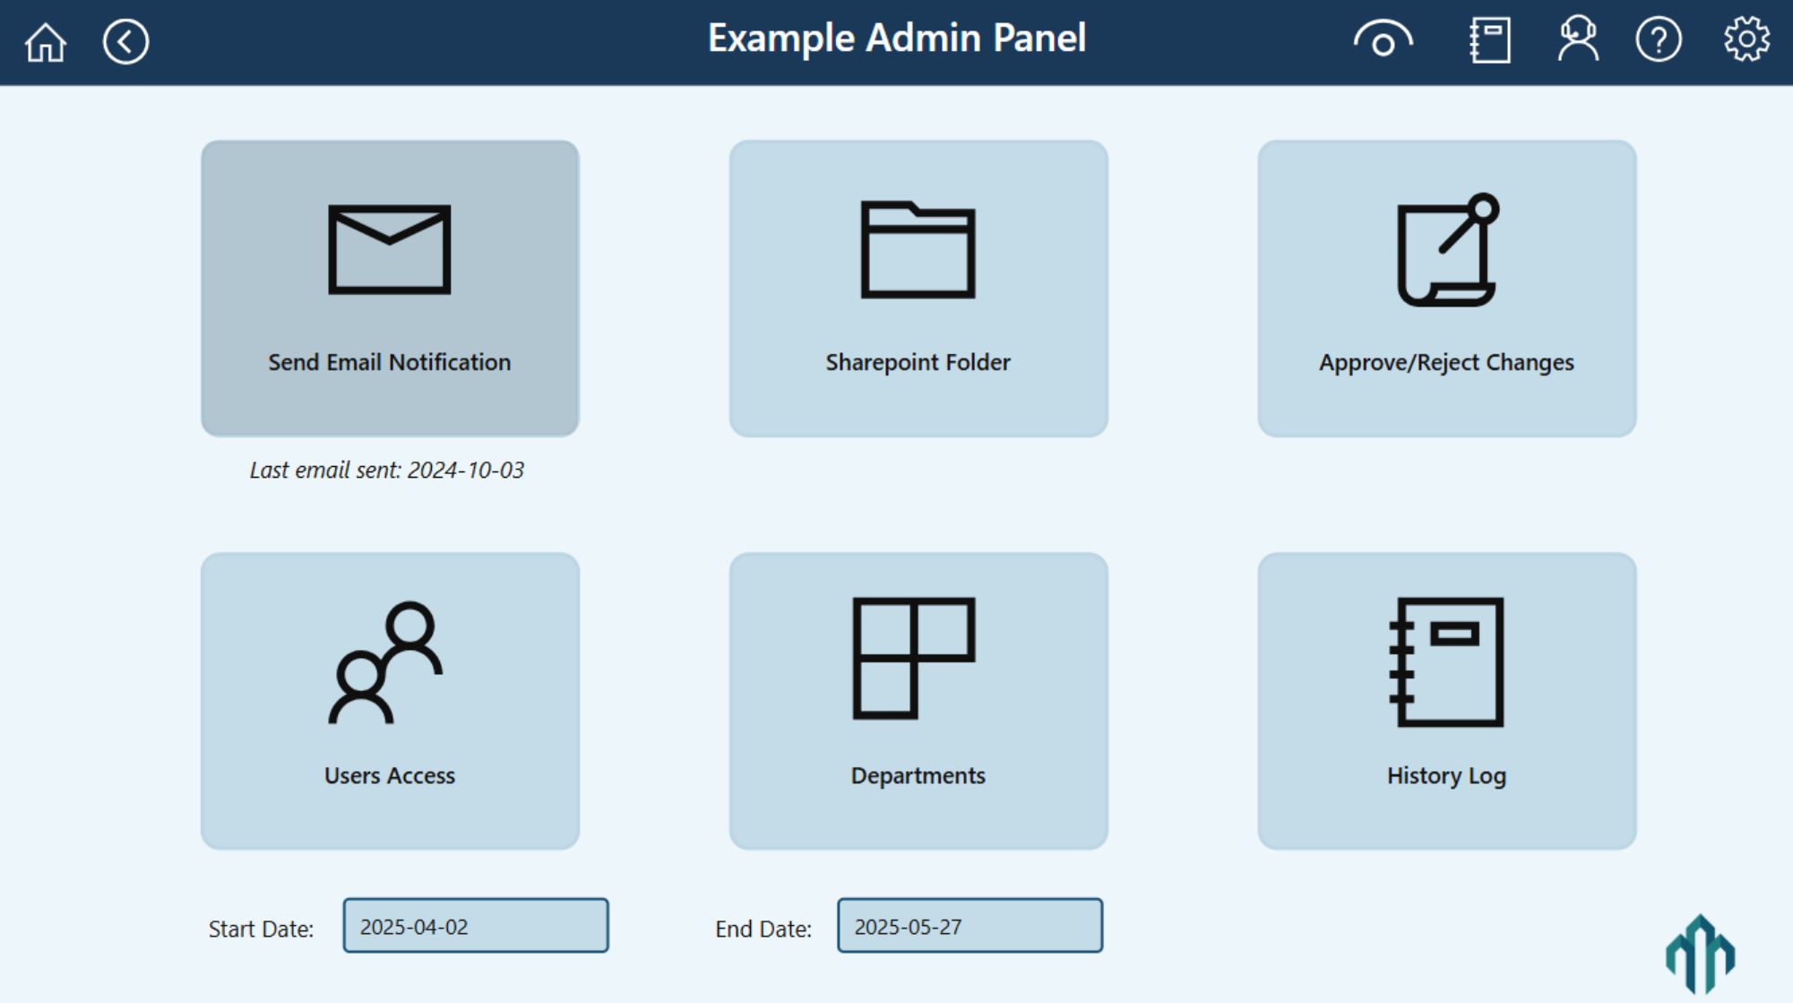Open the settings gear icon
Image resolution: width=1793 pixels, height=1003 pixels.
(x=1746, y=40)
